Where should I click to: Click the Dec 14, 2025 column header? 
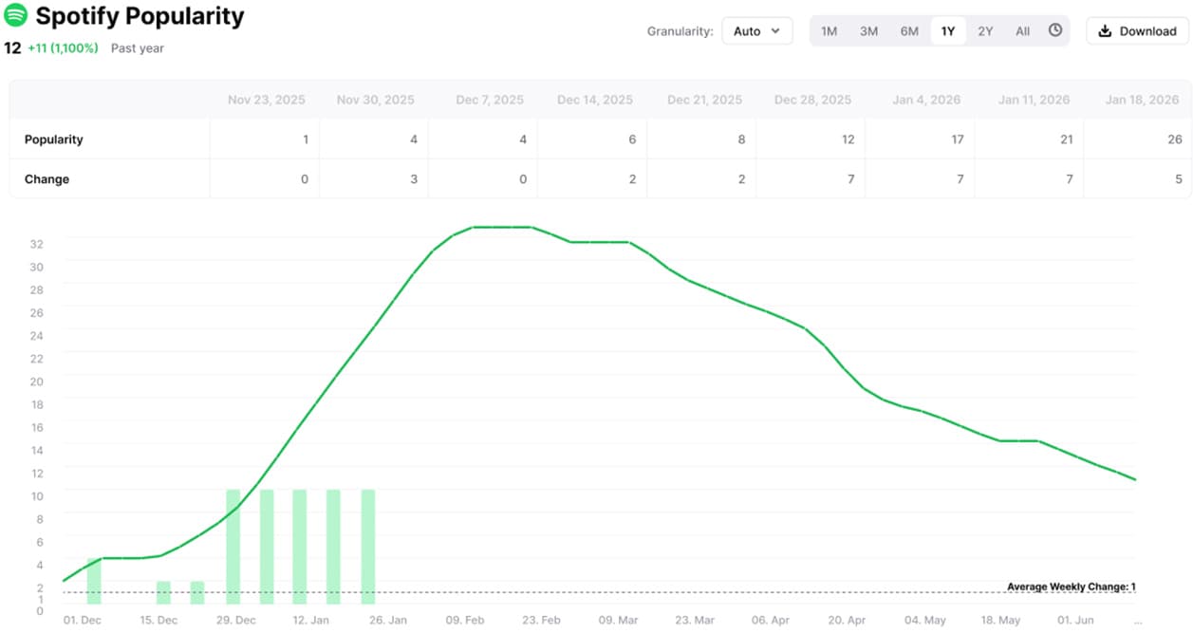pyautogui.click(x=595, y=100)
